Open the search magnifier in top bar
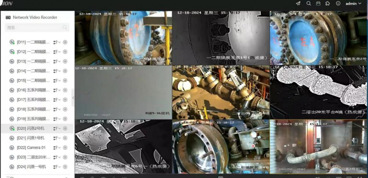Image resolution: width=368 pixels, height=178 pixels. [309, 3]
